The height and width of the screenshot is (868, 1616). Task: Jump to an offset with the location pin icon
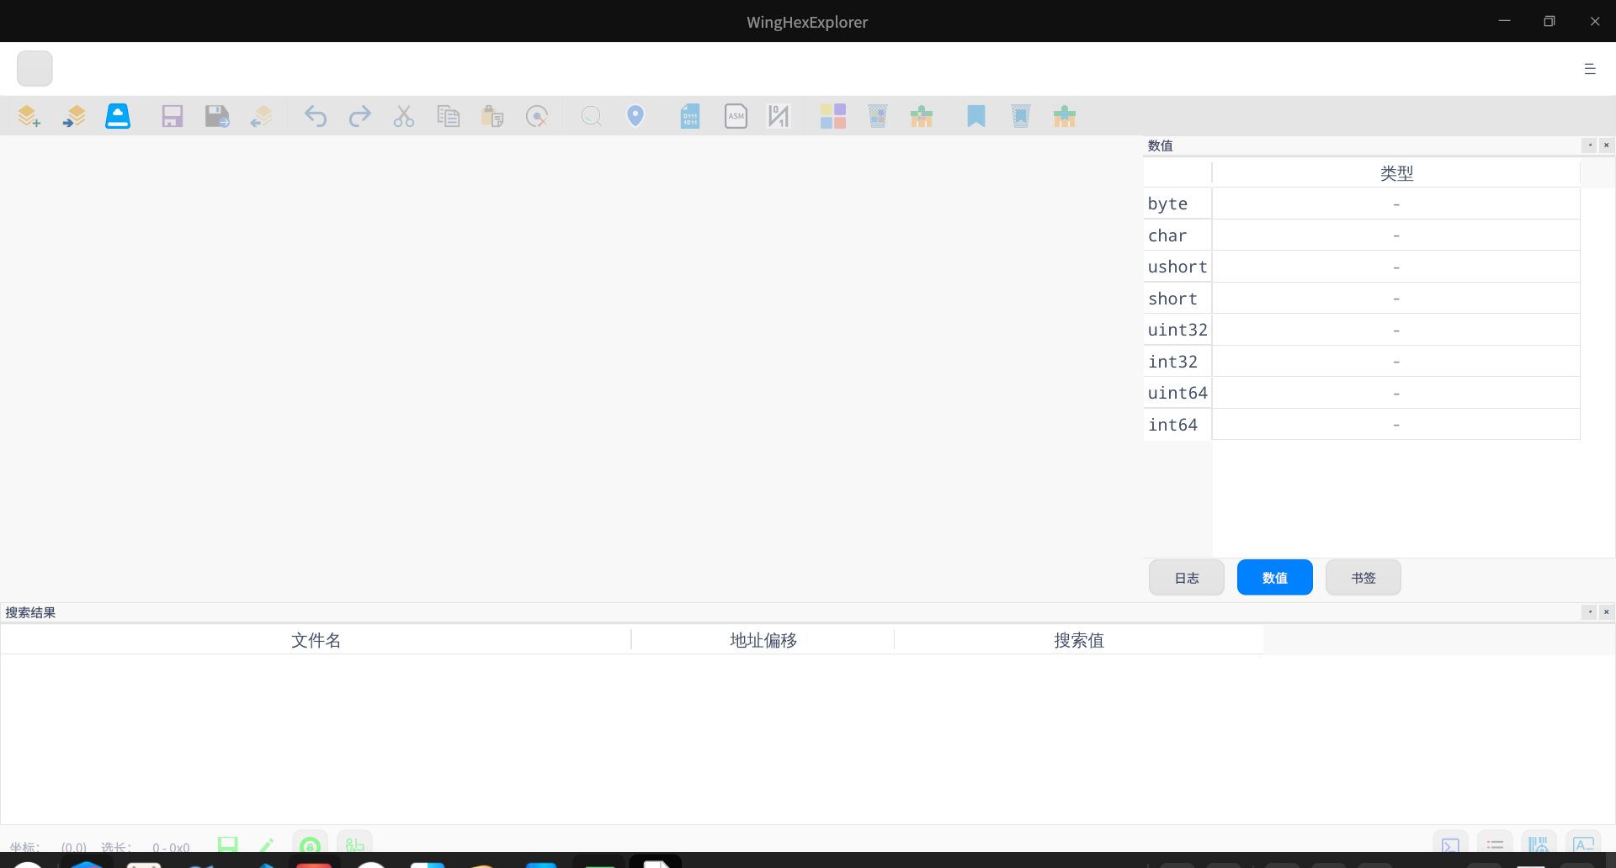[635, 116]
